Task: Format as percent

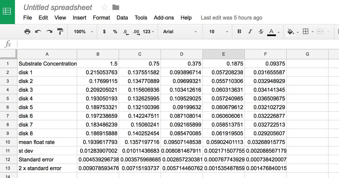Action: point(115,32)
